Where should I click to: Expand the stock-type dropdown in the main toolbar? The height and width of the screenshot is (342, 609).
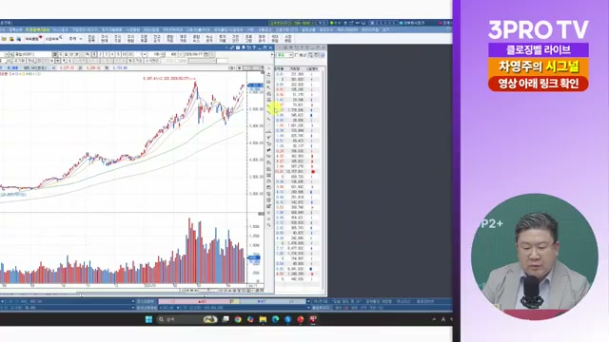(x=81, y=39)
